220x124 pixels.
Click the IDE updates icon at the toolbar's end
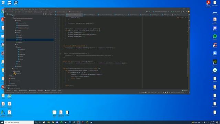coord(189,12)
